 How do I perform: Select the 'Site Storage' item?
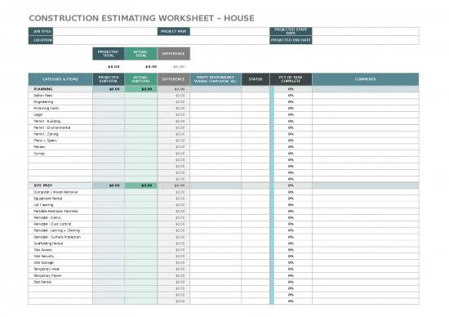[43, 262]
